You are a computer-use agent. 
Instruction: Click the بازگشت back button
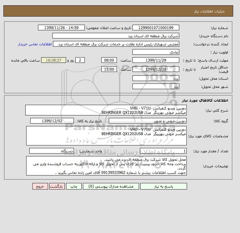click(x=57, y=186)
